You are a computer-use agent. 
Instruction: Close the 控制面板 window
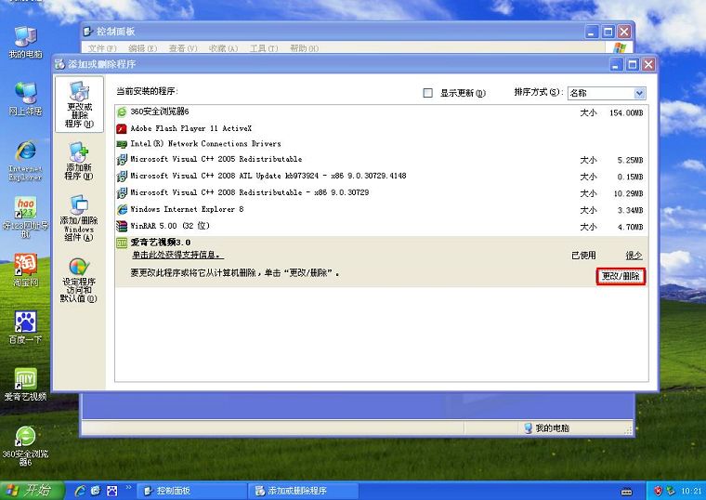pyautogui.click(x=624, y=32)
